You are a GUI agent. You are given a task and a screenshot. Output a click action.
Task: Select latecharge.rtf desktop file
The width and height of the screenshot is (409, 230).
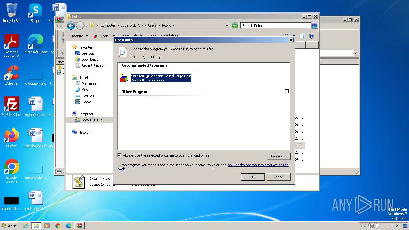pyautogui.click(x=35, y=138)
